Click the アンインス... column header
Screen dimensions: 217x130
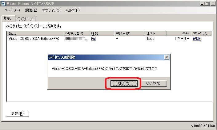point(201,33)
